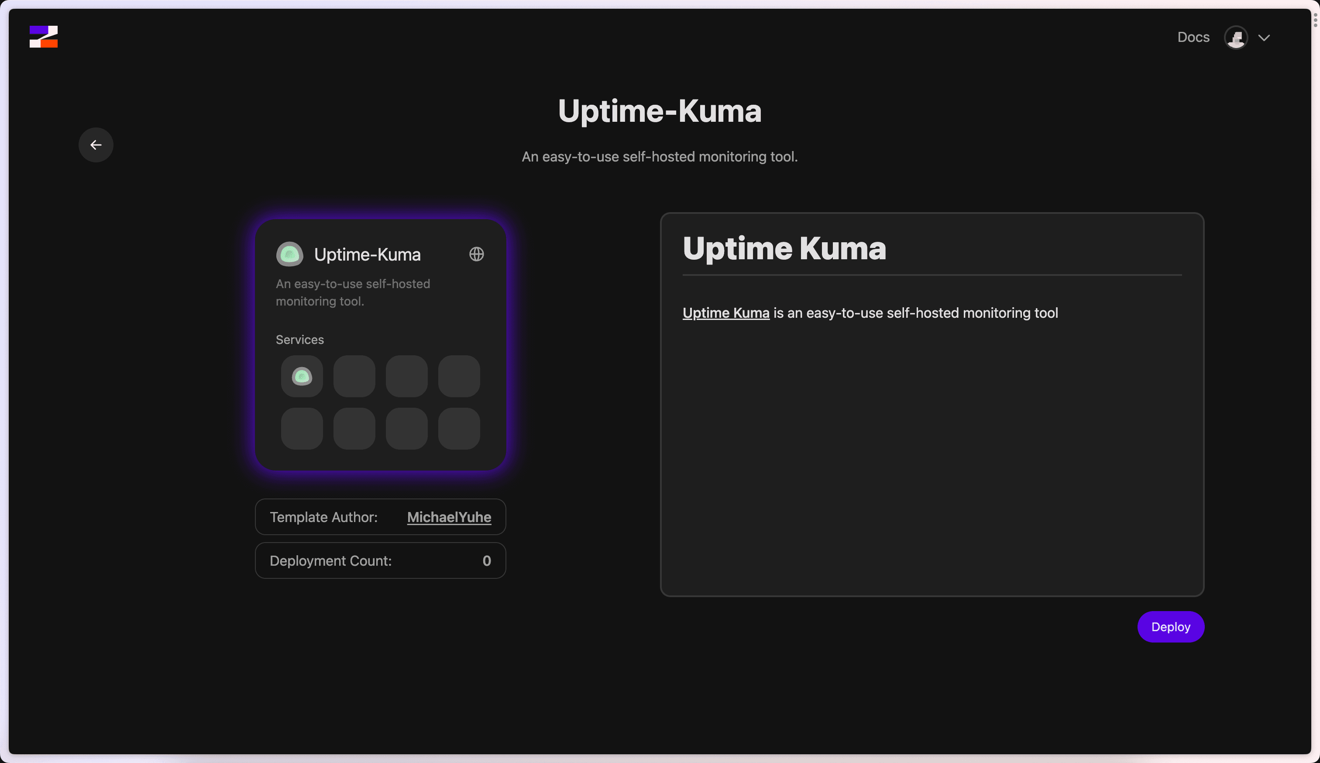
Task: Select the Uptime-Kuma service icon under Services
Action: [x=302, y=377]
